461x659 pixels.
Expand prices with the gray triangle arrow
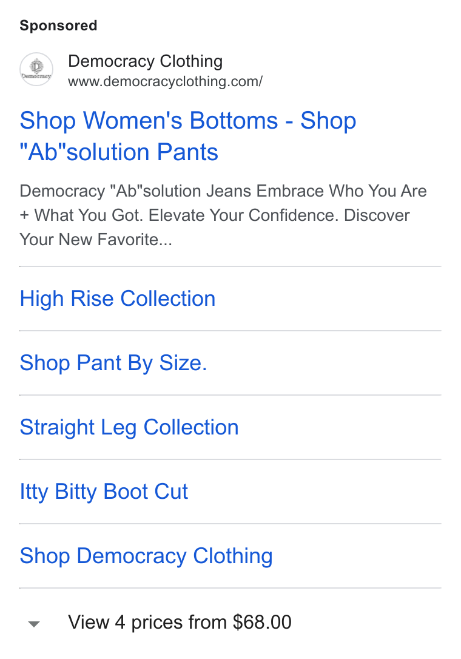point(33,624)
